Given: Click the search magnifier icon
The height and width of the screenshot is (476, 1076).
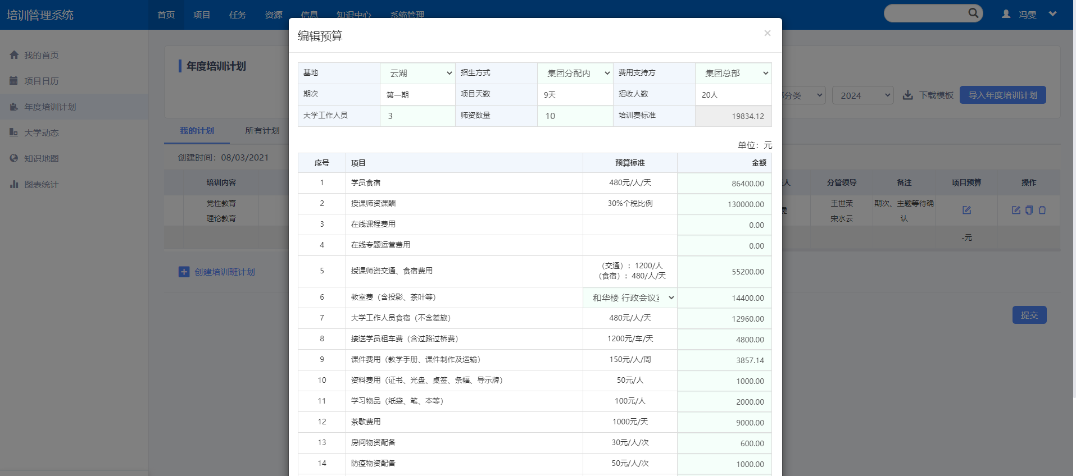Looking at the screenshot, I should coord(973,13).
